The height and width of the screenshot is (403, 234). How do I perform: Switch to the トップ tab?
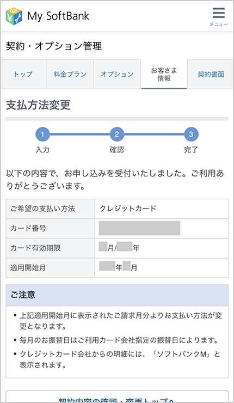[x=23, y=74]
